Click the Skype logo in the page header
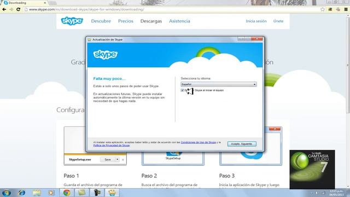 coord(72,21)
